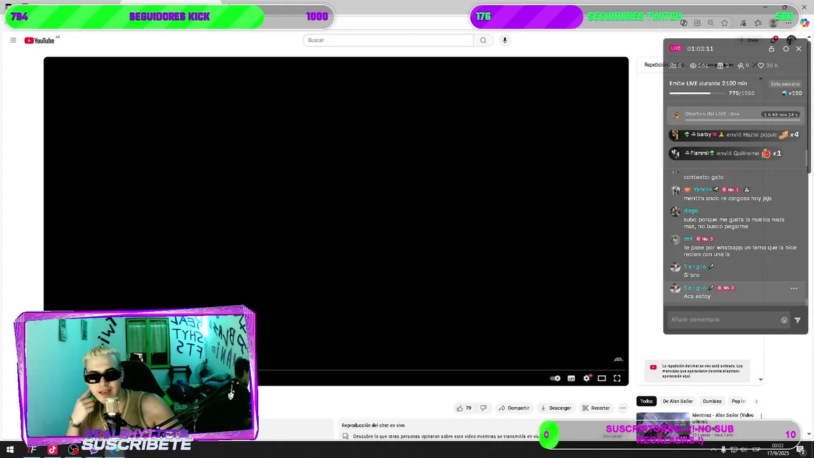Viewport: 814px width, 458px height.
Task: Open the Mentiras - Alan Sailor video title
Action: pos(723,418)
